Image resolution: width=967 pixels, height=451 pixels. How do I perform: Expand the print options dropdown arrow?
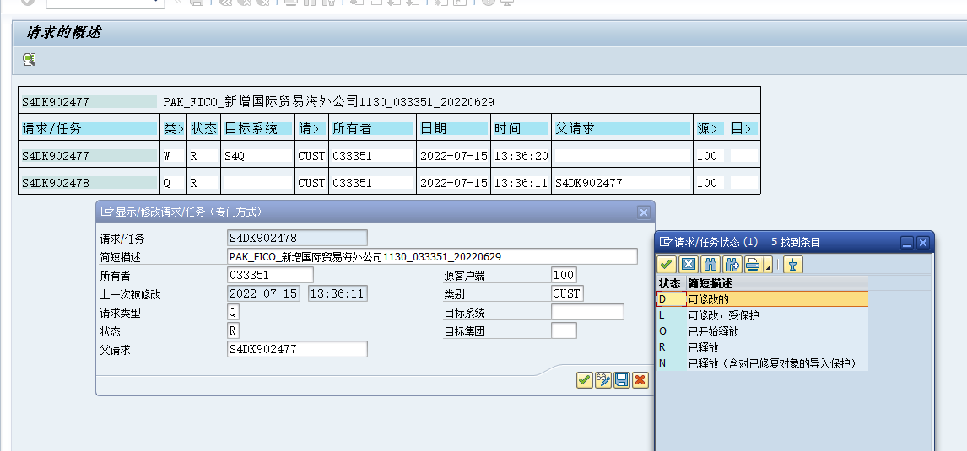click(x=767, y=267)
